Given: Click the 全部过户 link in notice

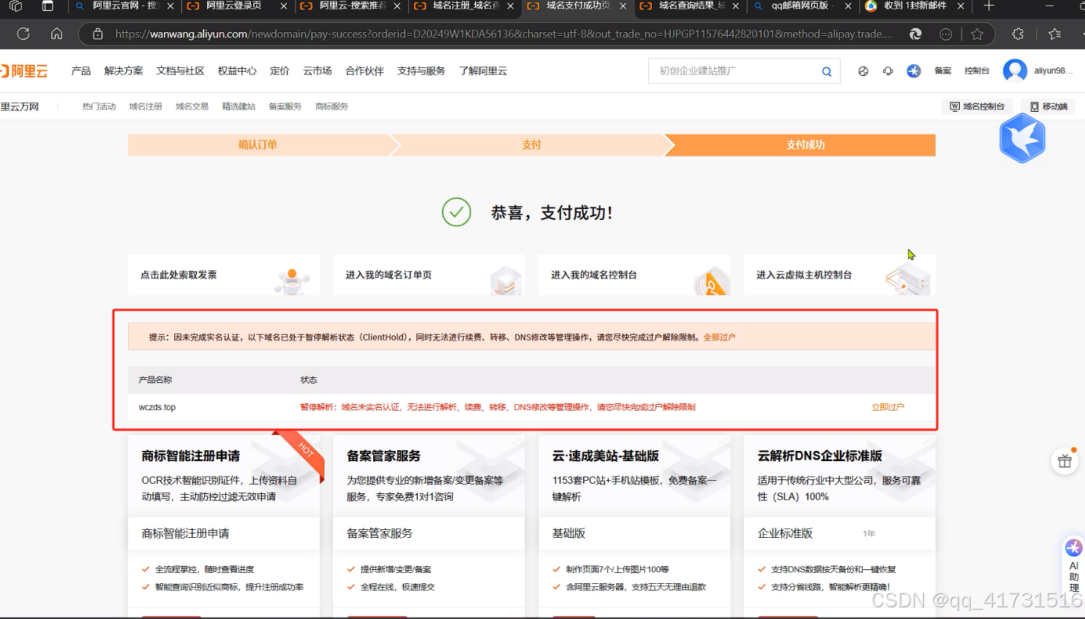Looking at the screenshot, I should tap(719, 338).
